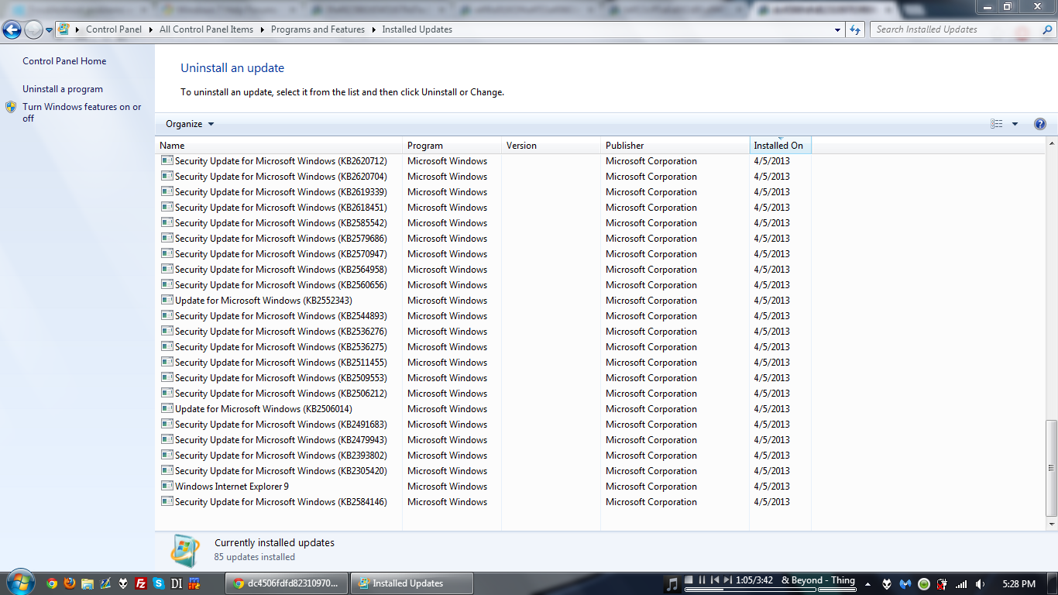The image size is (1058, 595).
Task: Pause the song in taskbar player
Action: coord(702,580)
